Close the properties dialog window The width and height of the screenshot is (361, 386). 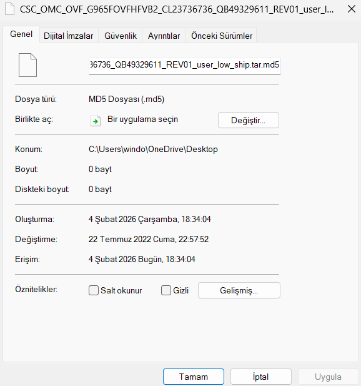(x=352, y=9)
